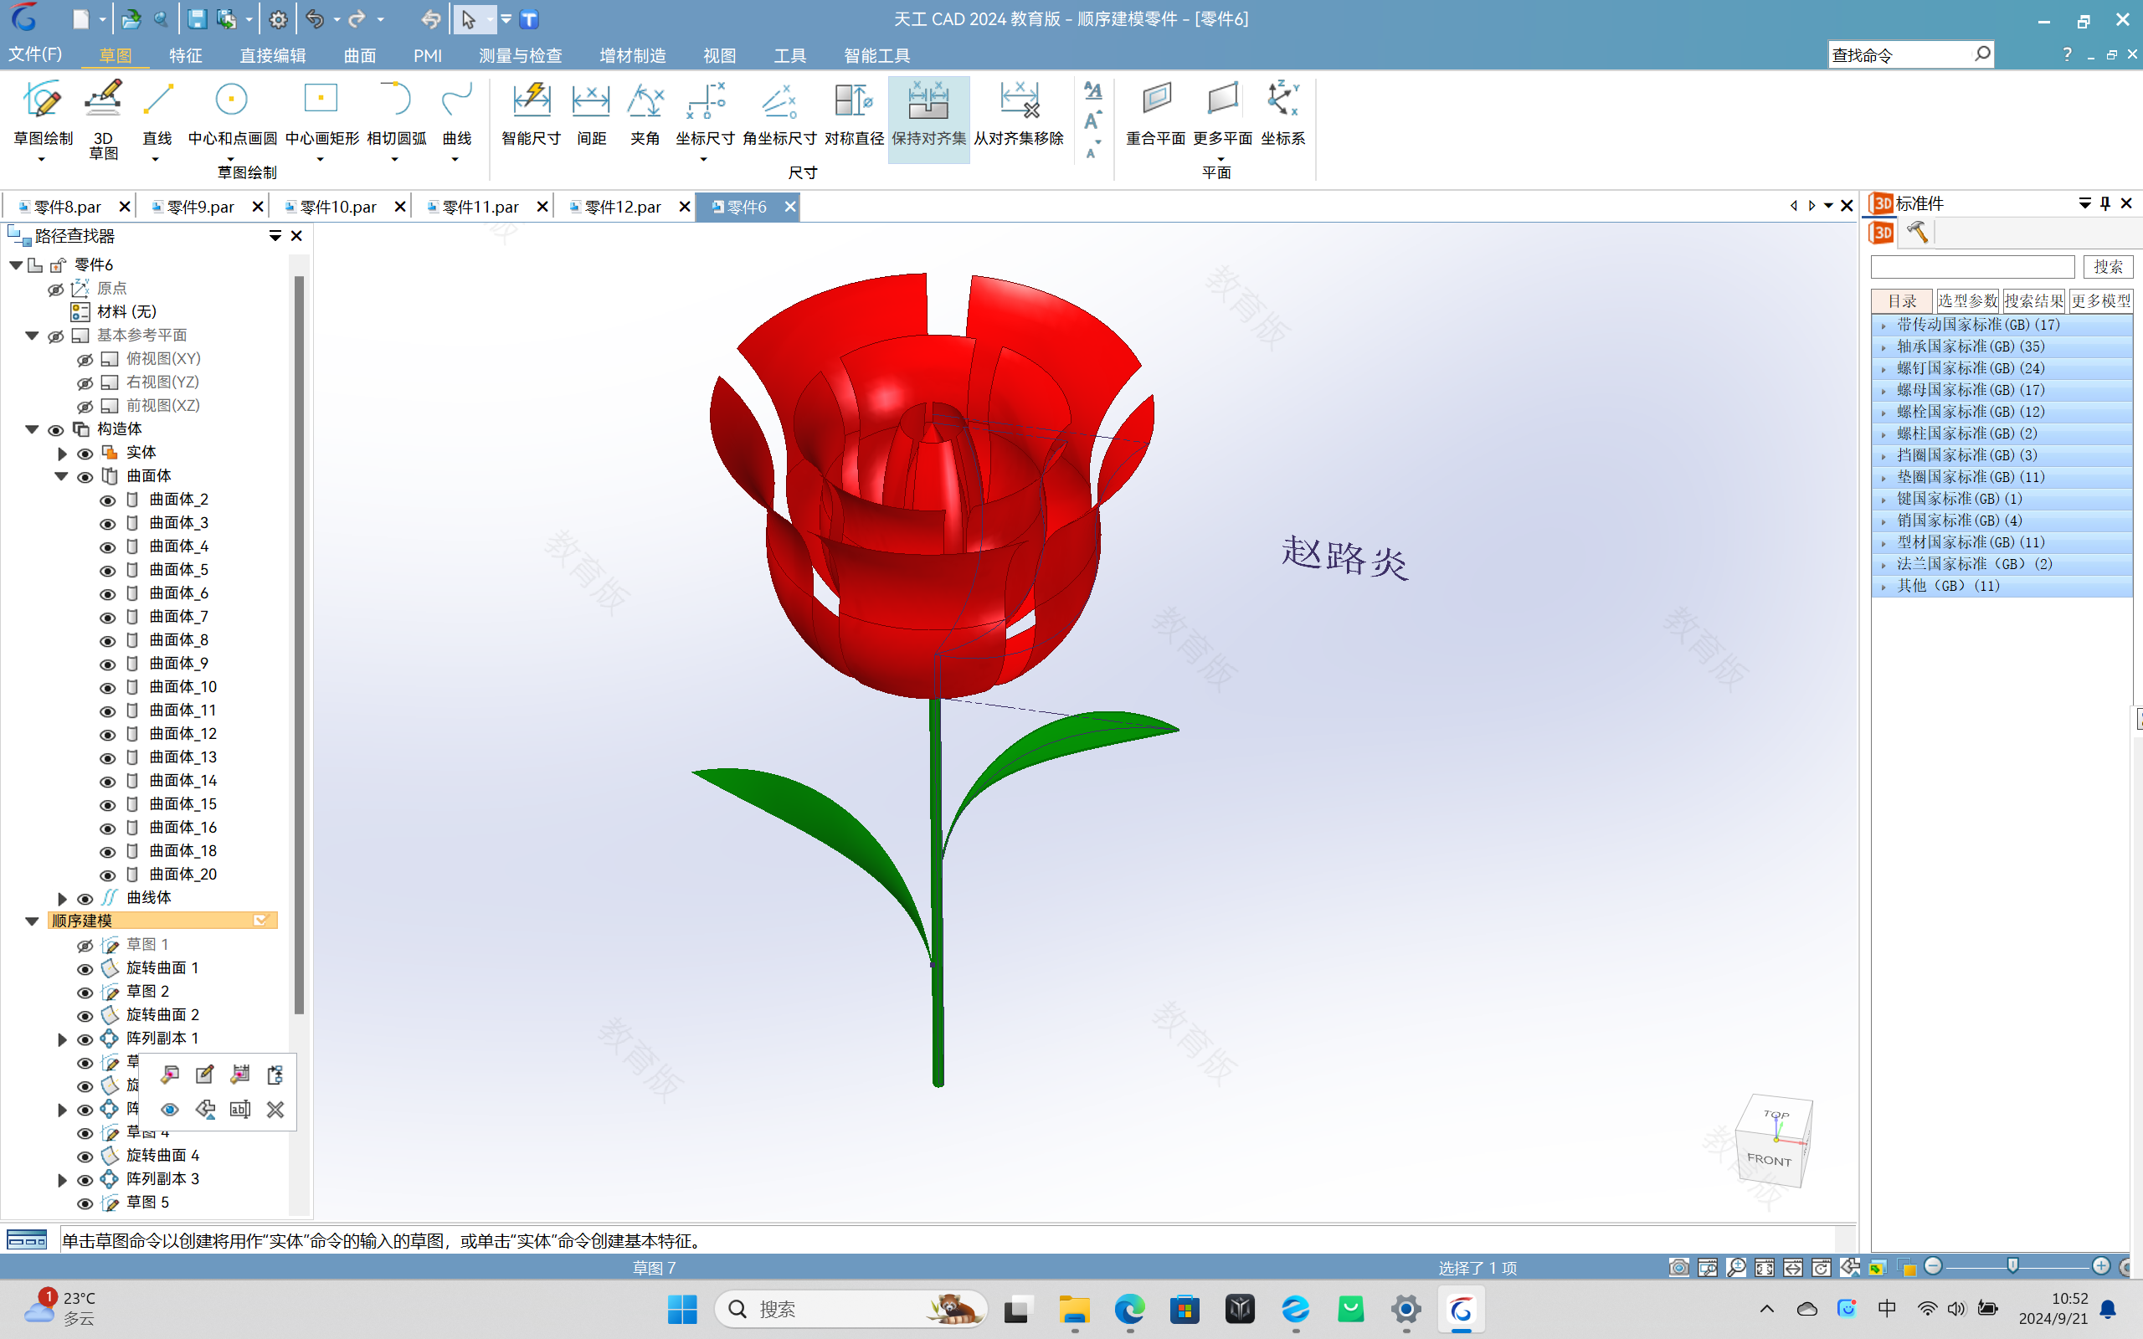The height and width of the screenshot is (1339, 2143).
Task: Open the settings gear in quick access toolbar
Action: [x=278, y=19]
